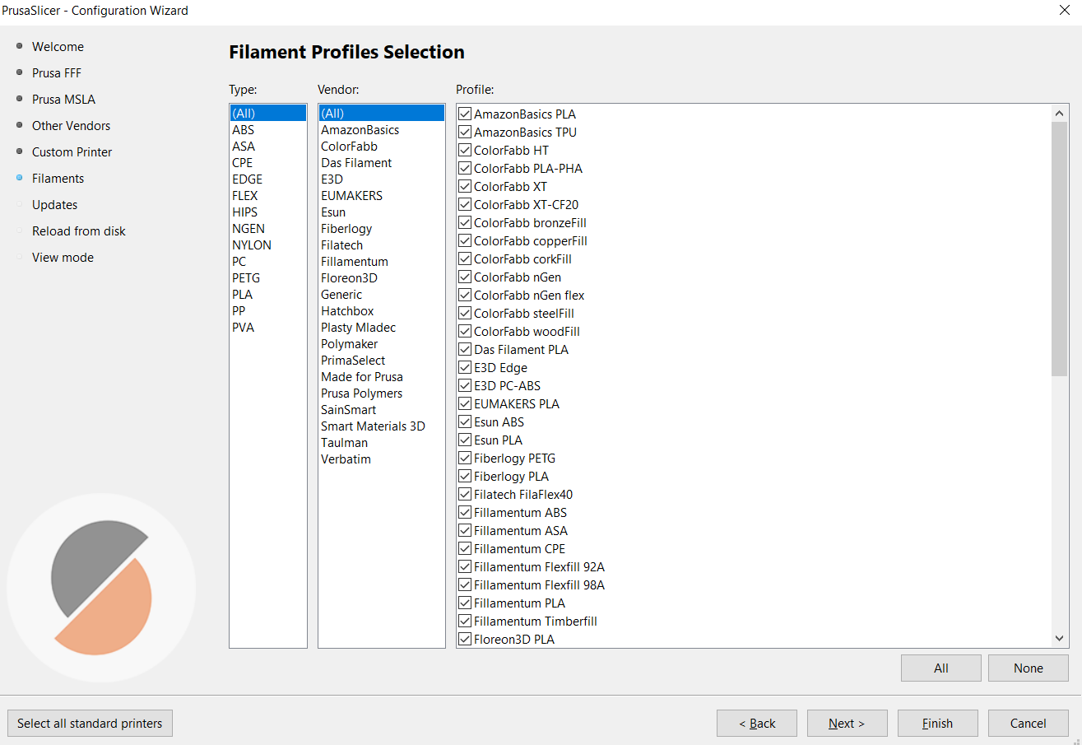
Task: Select PETG in the Type list
Action: tap(246, 278)
